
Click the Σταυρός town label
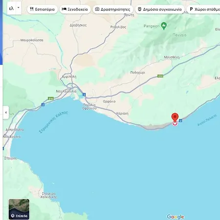click(x=10, y=158)
